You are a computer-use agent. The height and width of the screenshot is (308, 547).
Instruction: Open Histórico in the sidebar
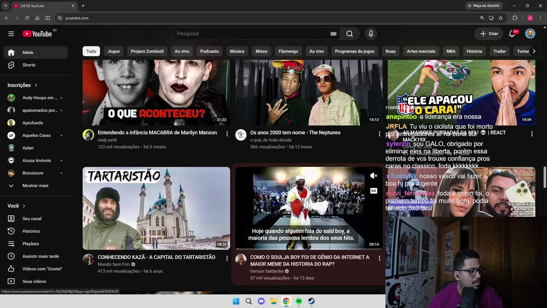click(36, 231)
